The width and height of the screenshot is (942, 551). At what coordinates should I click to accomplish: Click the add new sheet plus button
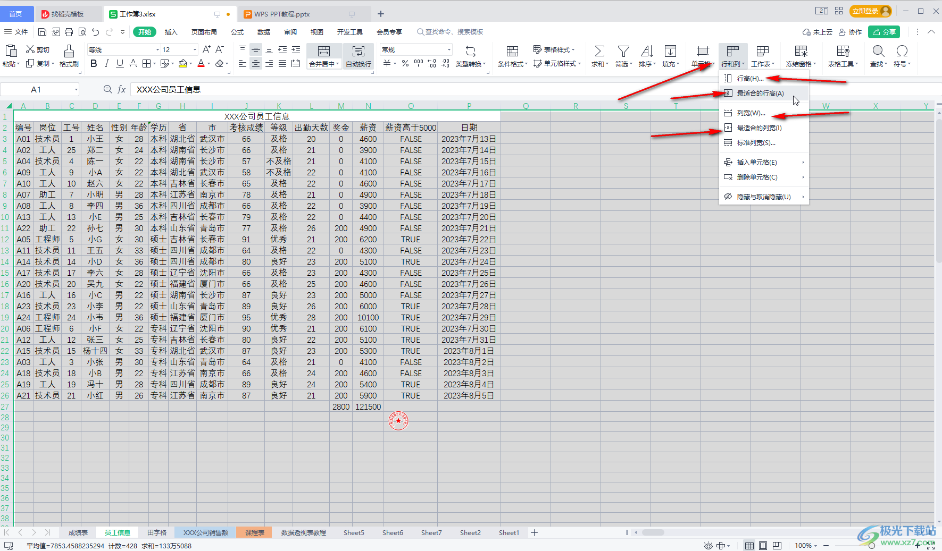(x=534, y=532)
